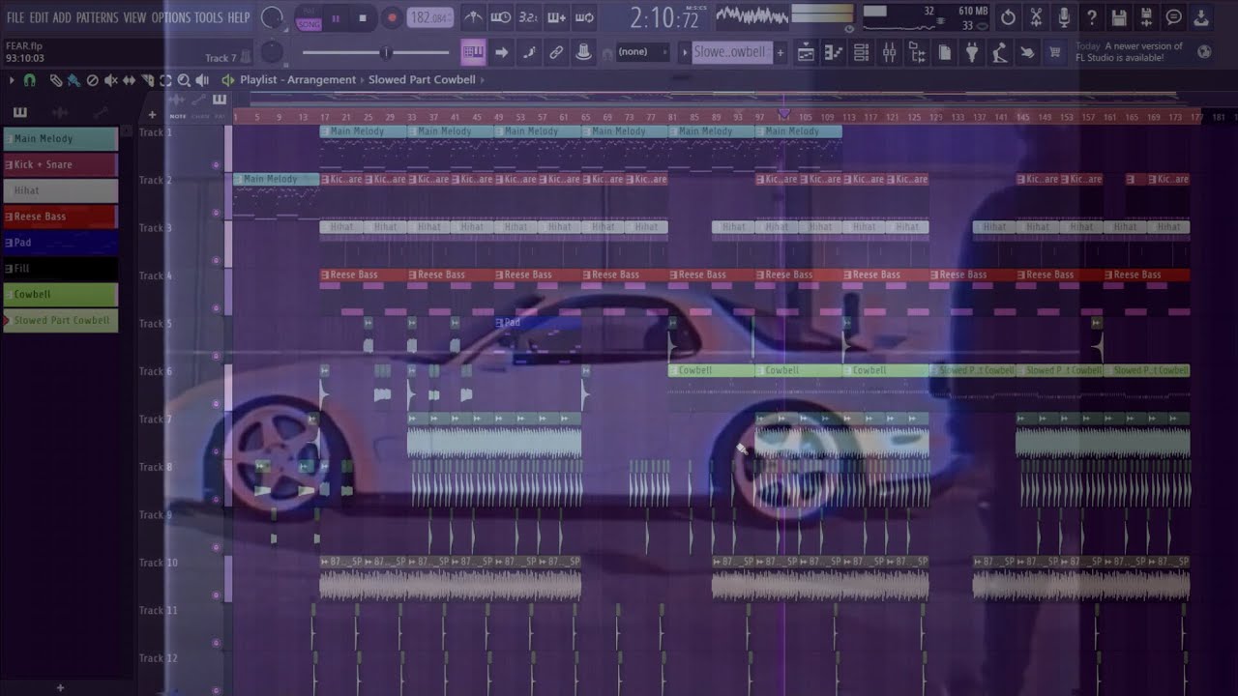Open the Piano roll icon
Image resolution: width=1238 pixels, height=696 pixels.
pyautogui.click(x=833, y=52)
